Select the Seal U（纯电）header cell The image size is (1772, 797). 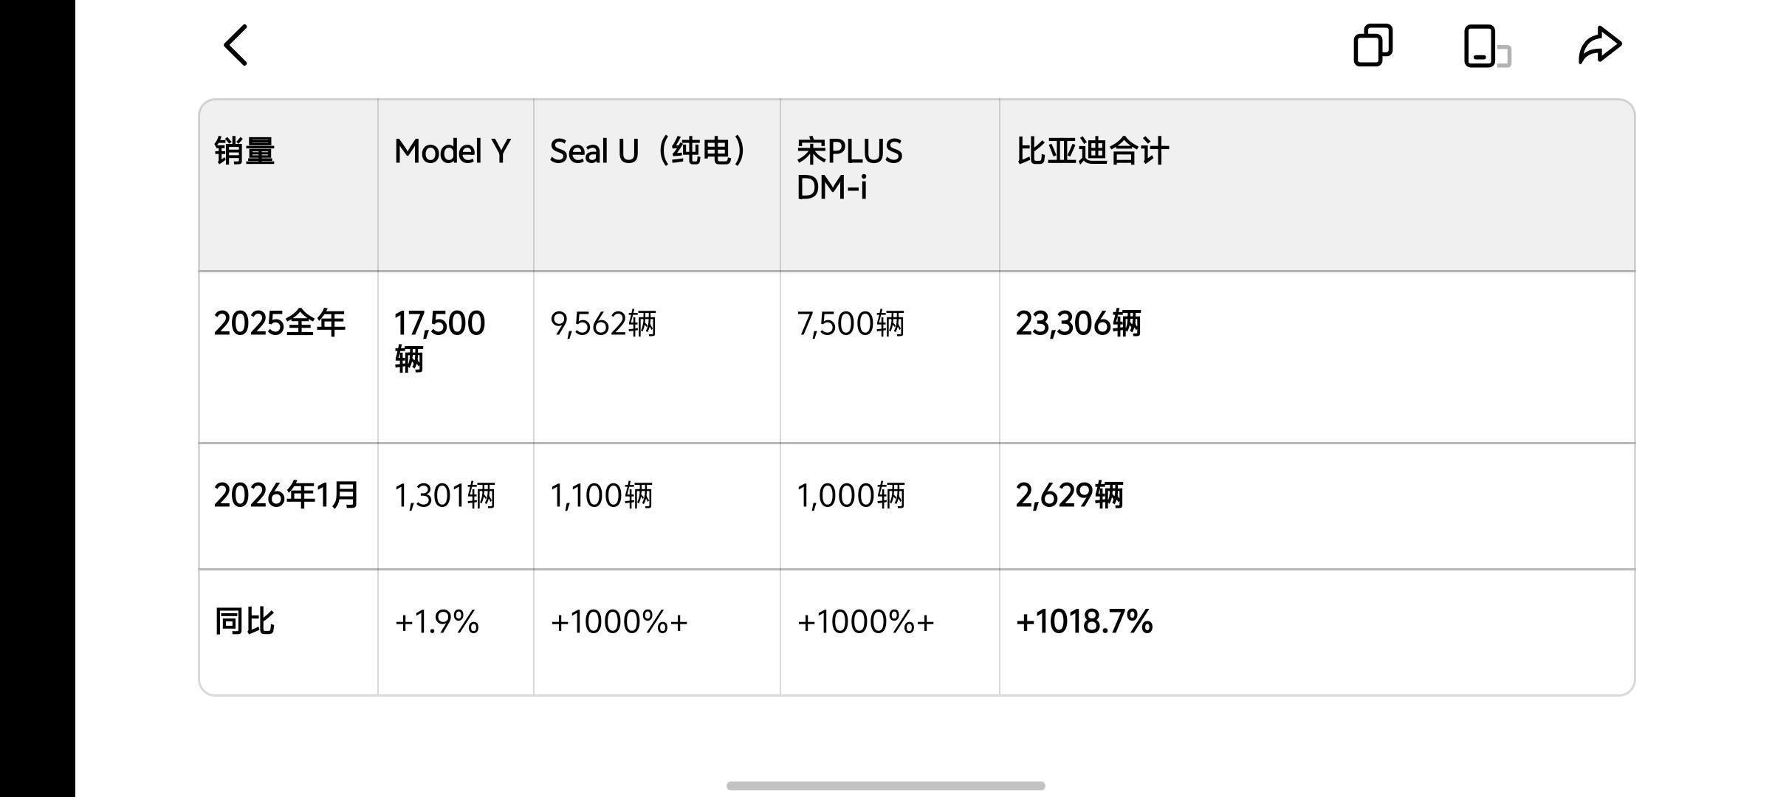click(650, 151)
